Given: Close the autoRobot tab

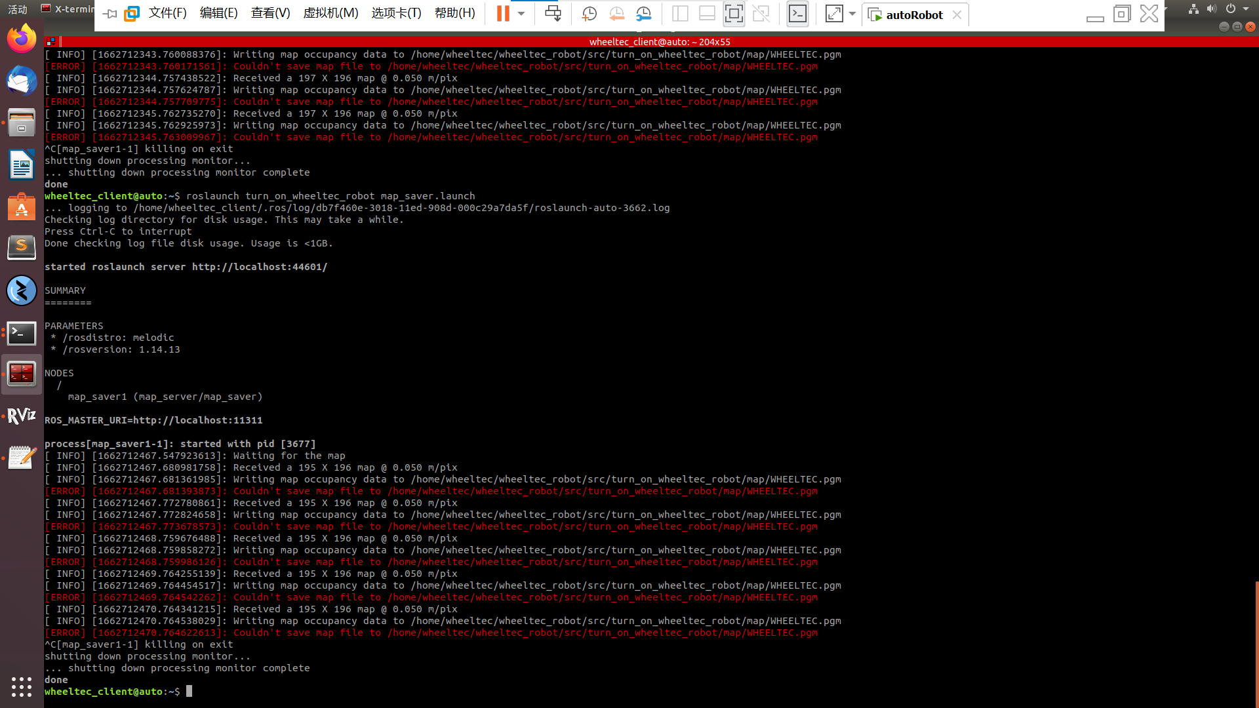Looking at the screenshot, I should coord(957,14).
